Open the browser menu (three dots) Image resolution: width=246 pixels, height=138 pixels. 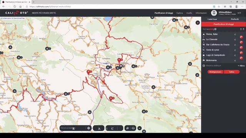pyautogui.click(x=243, y=7)
